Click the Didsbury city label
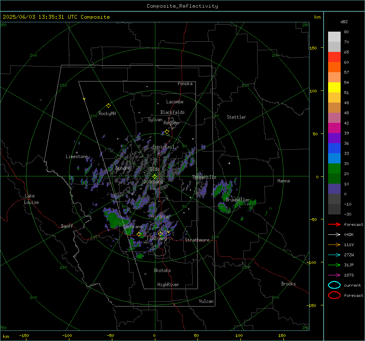The height and width of the screenshot is (341, 365). pyautogui.click(x=153, y=182)
